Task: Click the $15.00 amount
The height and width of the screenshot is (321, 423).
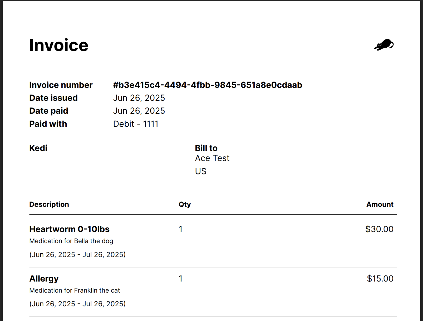Action: (380, 279)
